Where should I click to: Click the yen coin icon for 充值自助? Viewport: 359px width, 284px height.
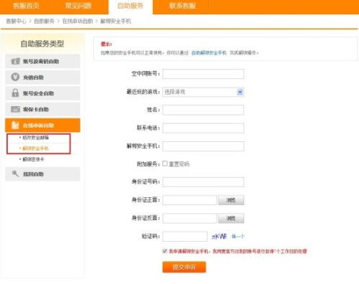(x=15, y=77)
